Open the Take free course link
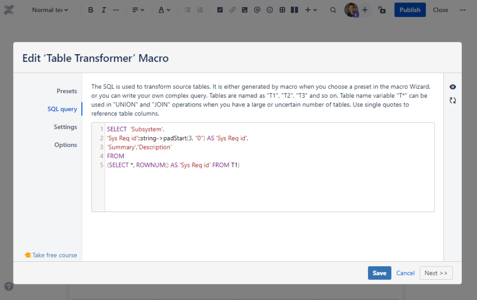This screenshot has width=477, height=300. (x=51, y=255)
